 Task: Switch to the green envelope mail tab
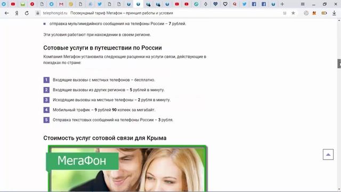(22, 4)
